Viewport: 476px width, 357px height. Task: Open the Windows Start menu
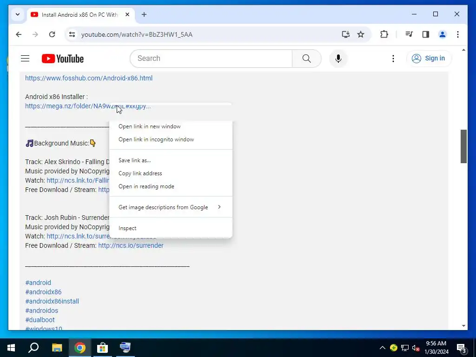click(11, 348)
